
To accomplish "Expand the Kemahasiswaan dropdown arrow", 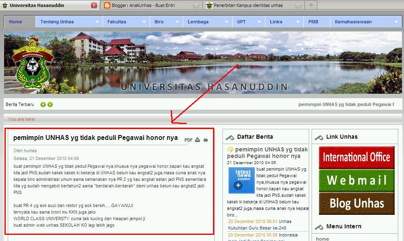I will click(x=397, y=22).
